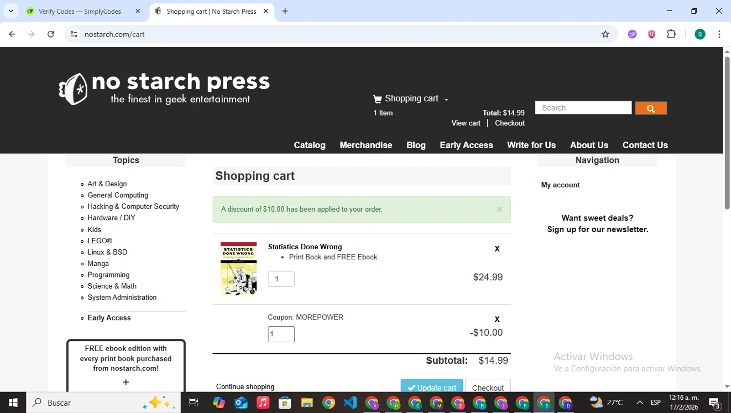Open the browser extensions puzzle icon
Viewport: 731px width, 413px height.
671,34
